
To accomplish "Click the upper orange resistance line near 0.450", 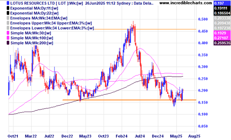I will point(145,29).
